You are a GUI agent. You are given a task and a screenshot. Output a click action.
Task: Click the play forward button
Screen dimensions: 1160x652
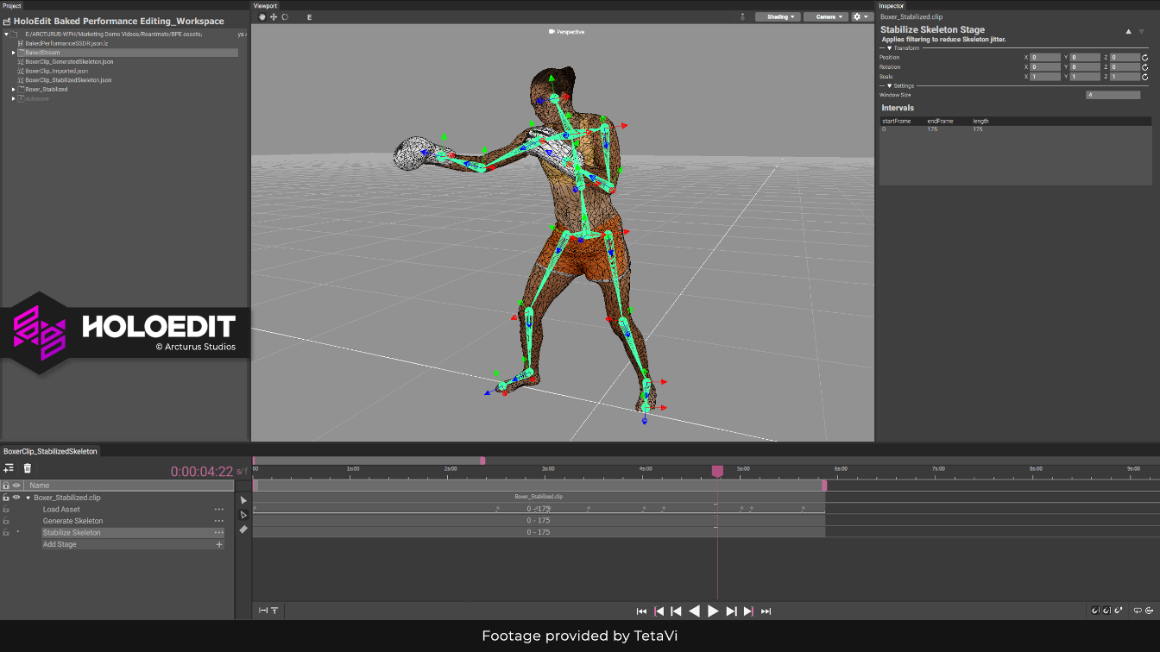(713, 611)
